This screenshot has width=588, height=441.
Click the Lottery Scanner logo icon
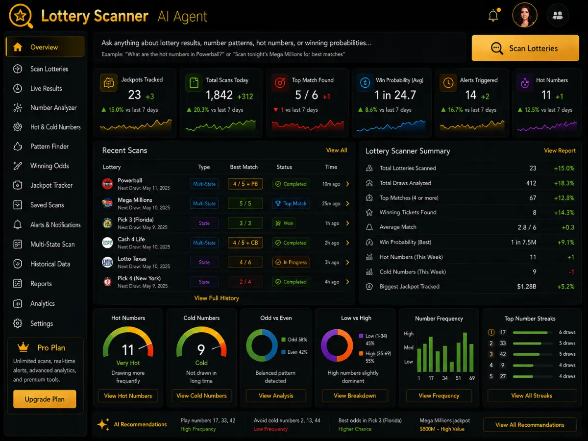21,16
